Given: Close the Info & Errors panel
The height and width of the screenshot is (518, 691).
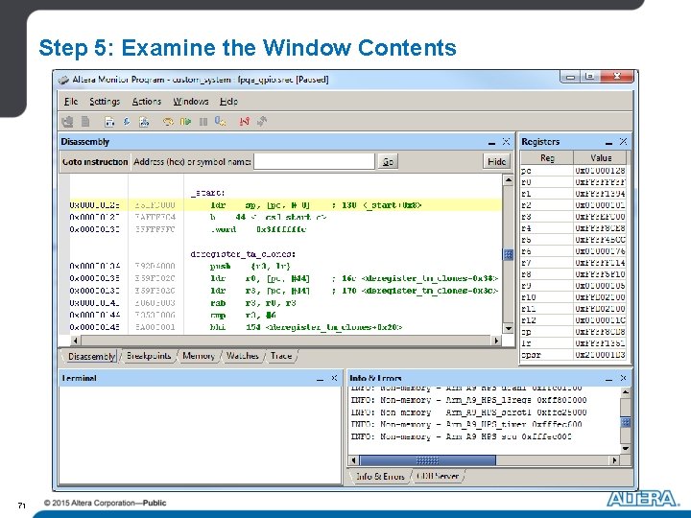Looking at the screenshot, I should pos(623,378).
